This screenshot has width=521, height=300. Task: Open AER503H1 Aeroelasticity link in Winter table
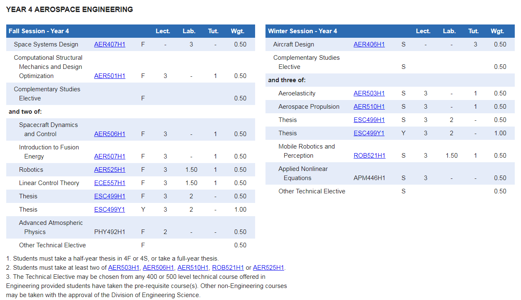[369, 93]
